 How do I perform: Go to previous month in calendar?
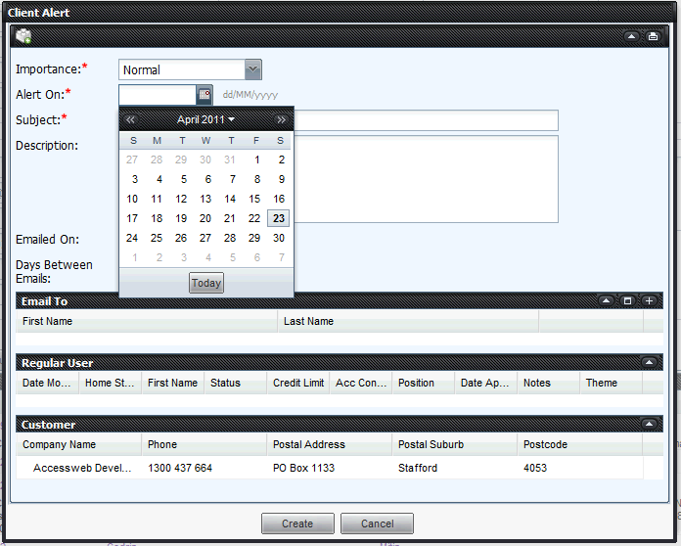(x=131, y=119)
